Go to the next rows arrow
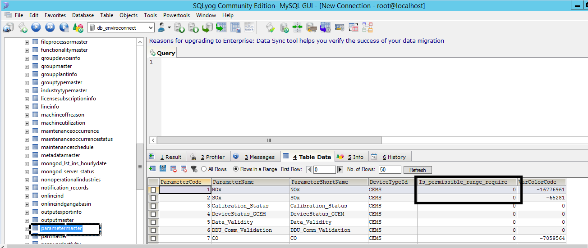 click(x=340, y=170)
